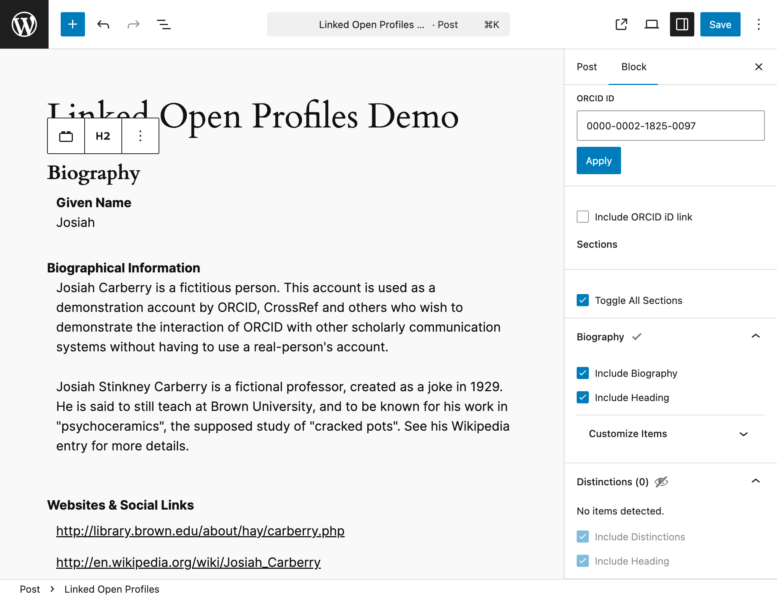The width and height of the screenshot is (777, 598).
Task: Open the document overview list view
Action: pyautogui.click(x=164, y=24)
